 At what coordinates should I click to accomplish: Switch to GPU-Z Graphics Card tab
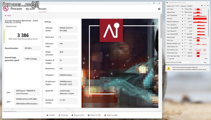[x=170, y=6]
